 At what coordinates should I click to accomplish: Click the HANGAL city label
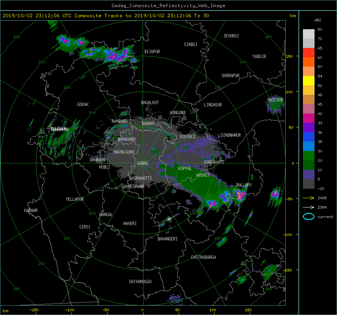click(106, 215)
